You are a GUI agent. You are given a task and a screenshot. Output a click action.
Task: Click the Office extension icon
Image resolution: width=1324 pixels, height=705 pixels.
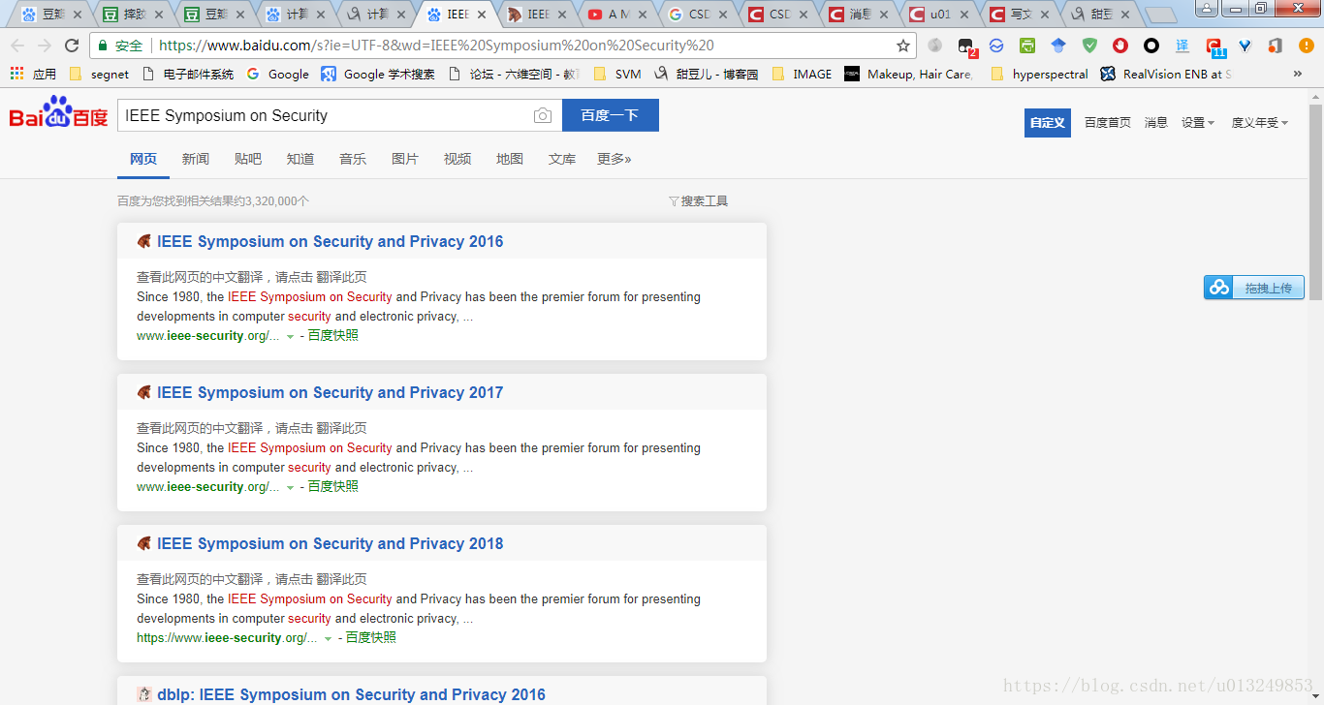pyautogui.click(x=1276, y=46)
